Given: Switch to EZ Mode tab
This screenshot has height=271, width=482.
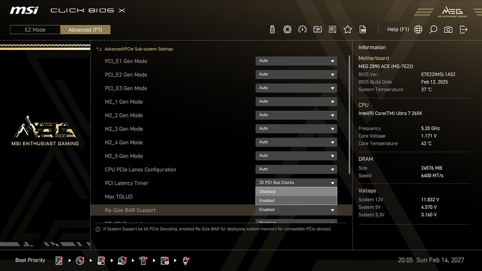Looking at the screenshot, I should click(x=35, y=30).
